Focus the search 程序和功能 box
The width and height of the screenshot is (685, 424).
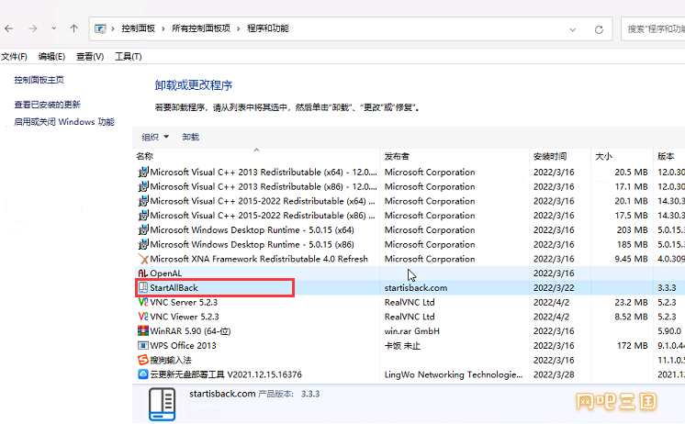pos(653,28)
